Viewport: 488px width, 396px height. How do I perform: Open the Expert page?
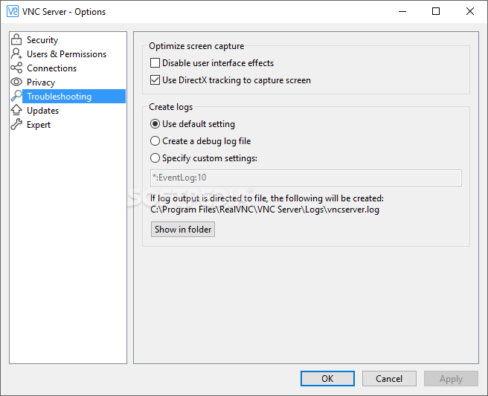(39, 125)
